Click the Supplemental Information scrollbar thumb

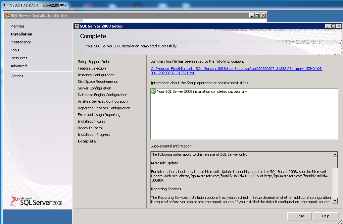335,162
